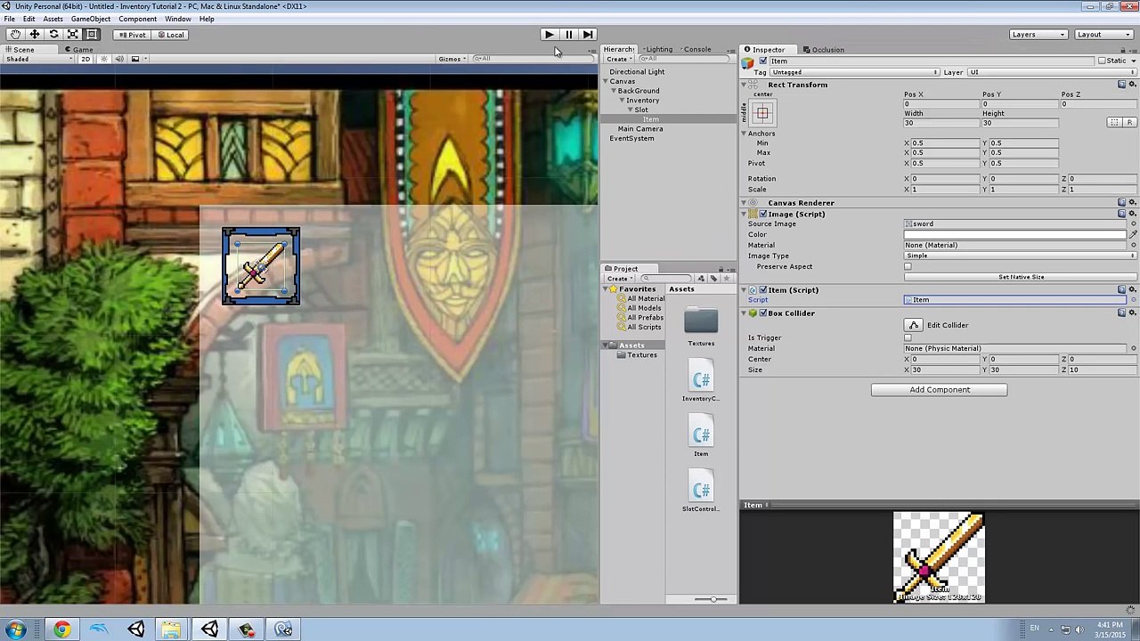This screenshot has height=641, width=1140.
Task: Open Rect Transform settings gear
Action: pyautogui.click(x=1133, y=85)
